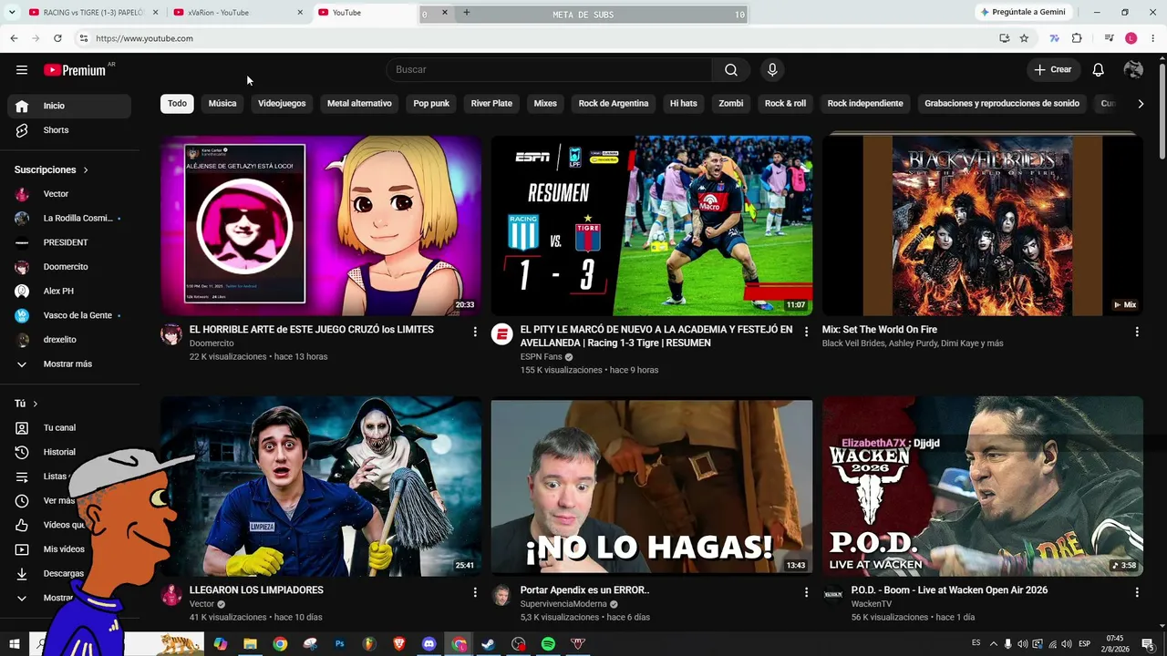This screenshot has width=1167, height=656.
Task: Select the Videojuegos filter chip
Action: pos(282,104)
